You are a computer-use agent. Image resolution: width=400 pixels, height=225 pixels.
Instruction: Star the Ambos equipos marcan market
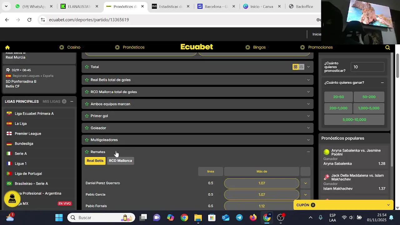87,104
